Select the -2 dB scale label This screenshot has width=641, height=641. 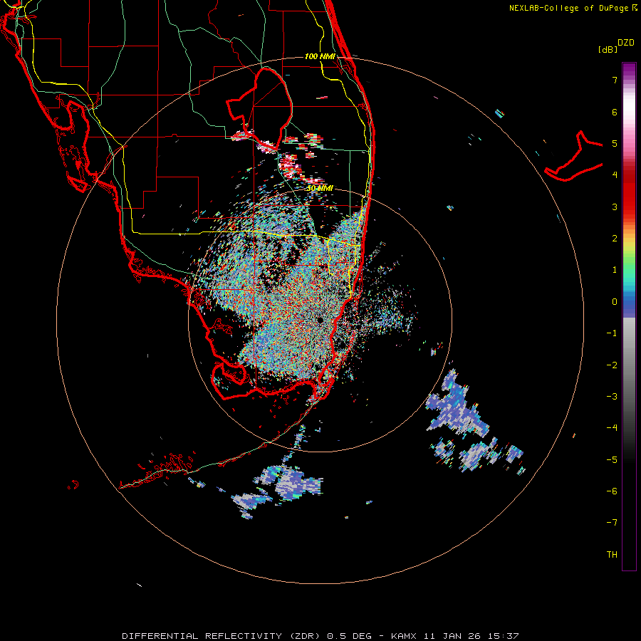tap(612, 365)
